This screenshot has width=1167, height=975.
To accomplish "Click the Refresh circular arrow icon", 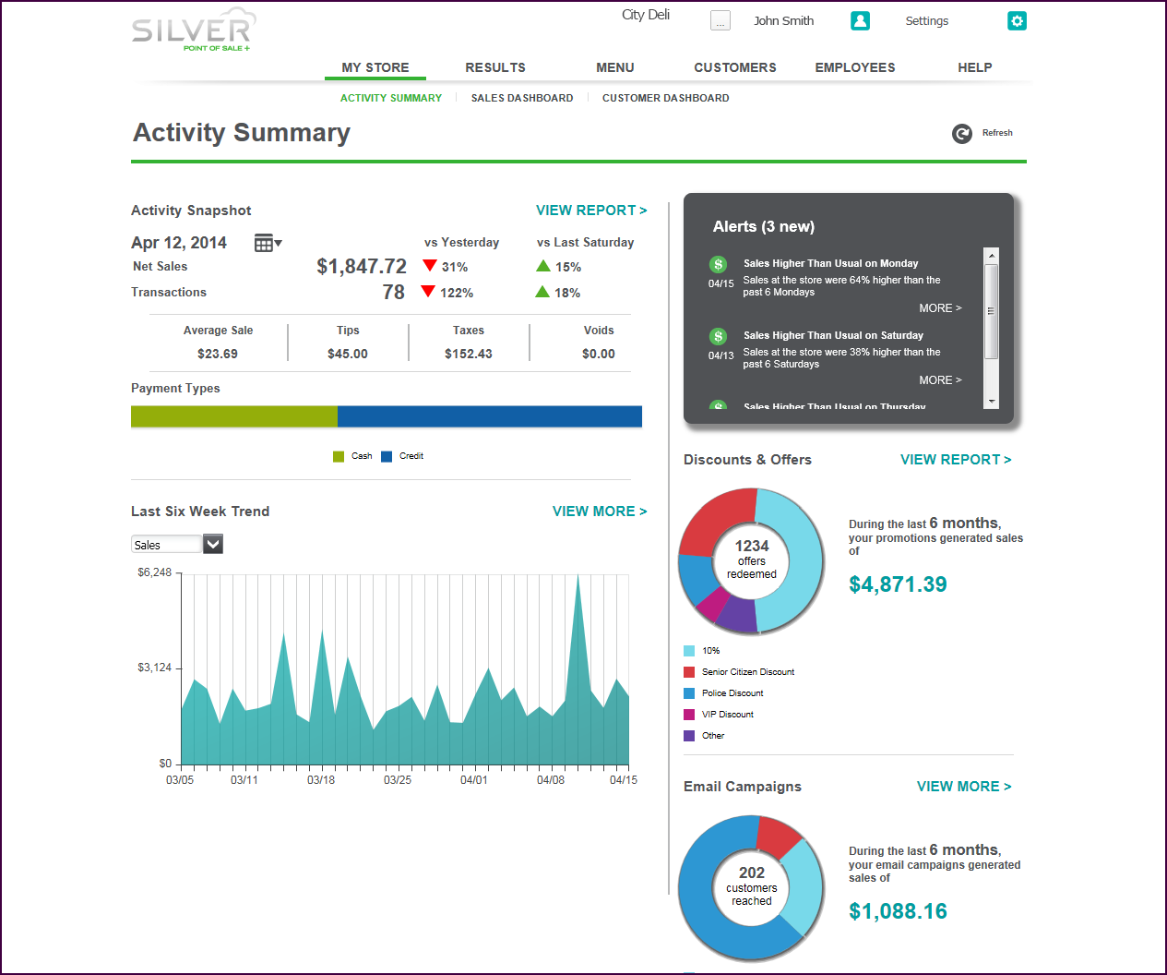I will (x=962, y=134).
